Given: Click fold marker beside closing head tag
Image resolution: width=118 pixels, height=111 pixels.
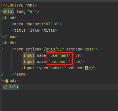Looking at the screenshot, I should pos(1,37).
